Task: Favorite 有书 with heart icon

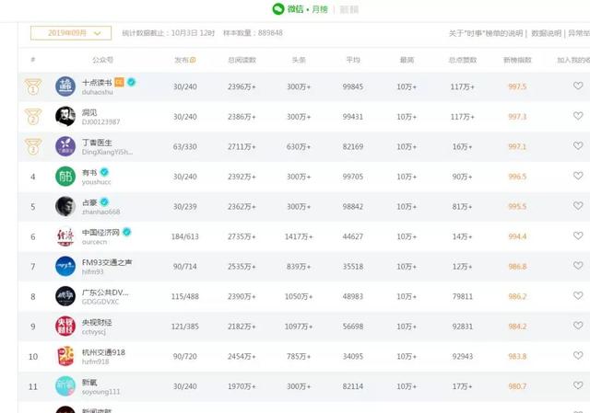Action: click(578, 176)
